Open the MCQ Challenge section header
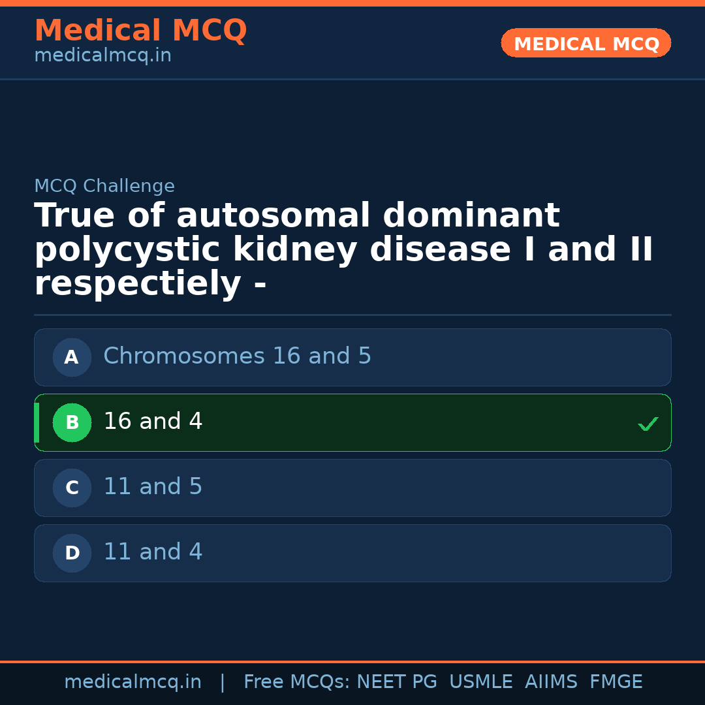 click(104, 185)
